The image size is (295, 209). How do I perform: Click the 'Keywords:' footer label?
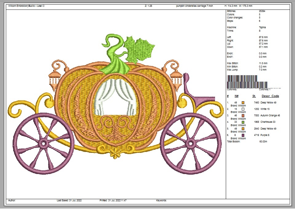(x=161, y=200)
